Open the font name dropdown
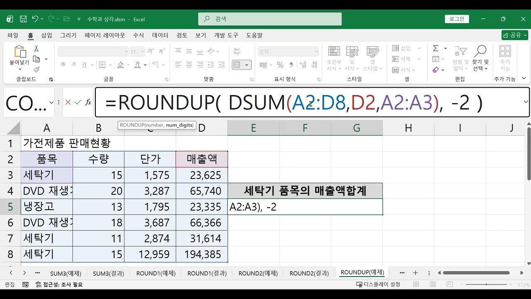The width and height of the screenshot is (531, 299). pyautogui.click(x=127, y=52)
